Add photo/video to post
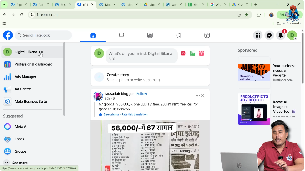Viewport: 305px width, 171px height. point(193,53)
